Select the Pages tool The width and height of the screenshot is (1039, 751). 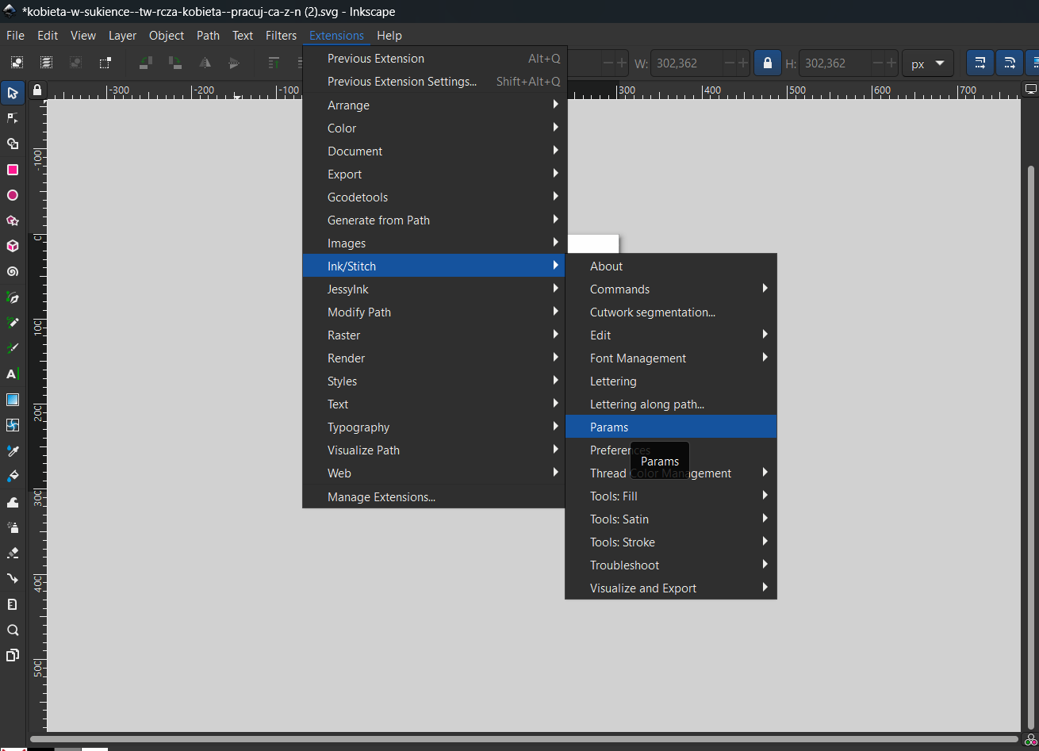pyautogui.click(x=13, y=655)
